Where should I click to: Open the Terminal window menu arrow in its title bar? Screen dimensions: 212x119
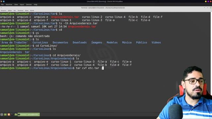pos(1,8)
